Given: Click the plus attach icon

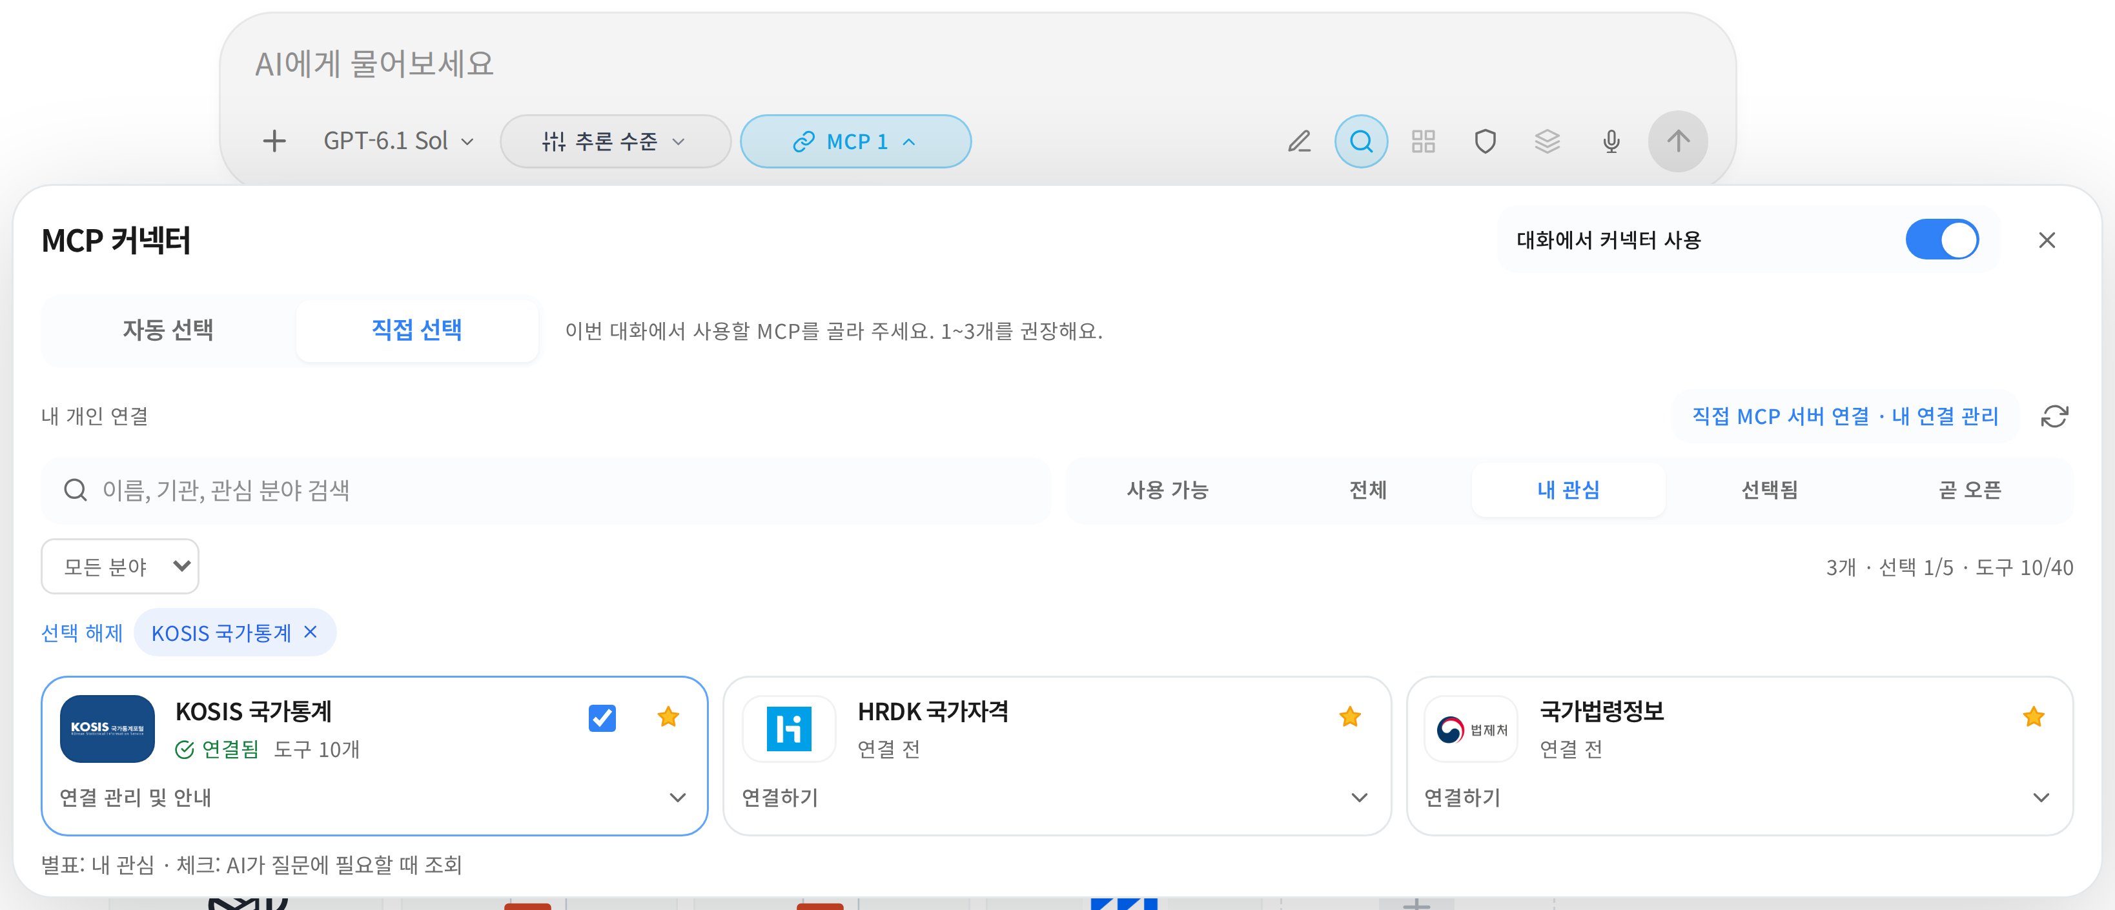Looking at the screenshot, I should pyautogui.click(x=274, y=141).
